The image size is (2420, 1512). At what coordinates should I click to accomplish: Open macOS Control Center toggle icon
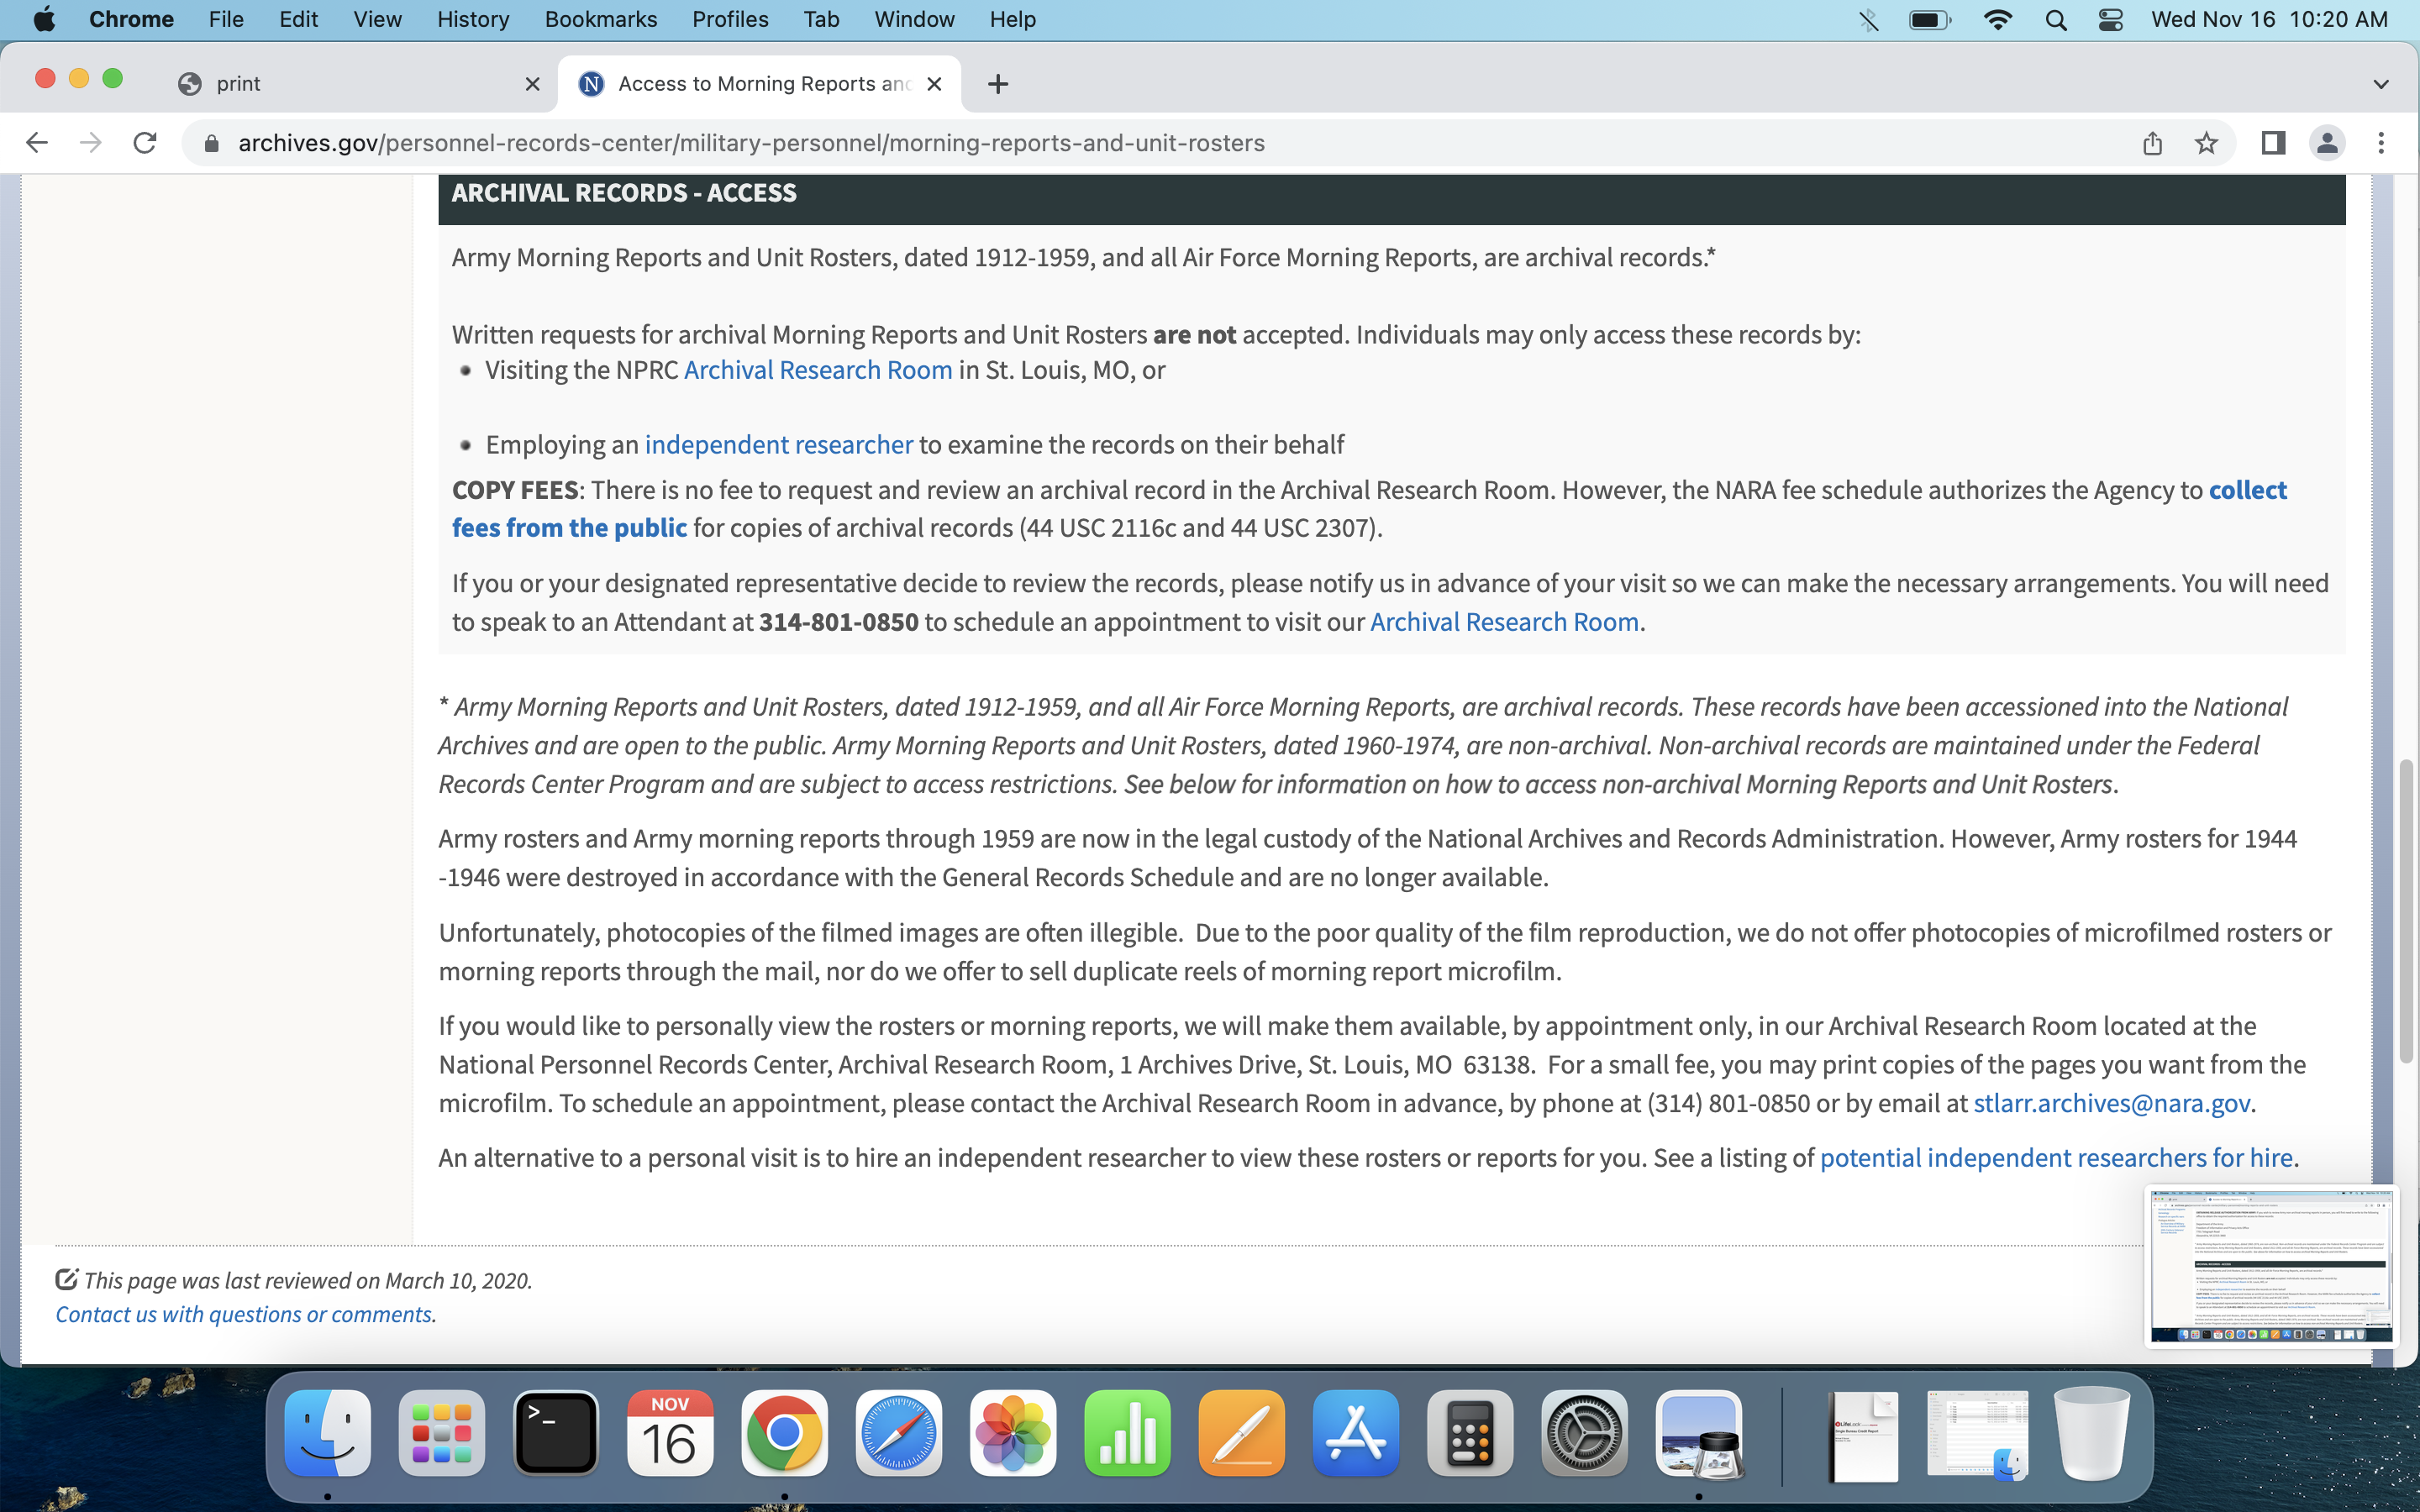tap(2110, 20)
